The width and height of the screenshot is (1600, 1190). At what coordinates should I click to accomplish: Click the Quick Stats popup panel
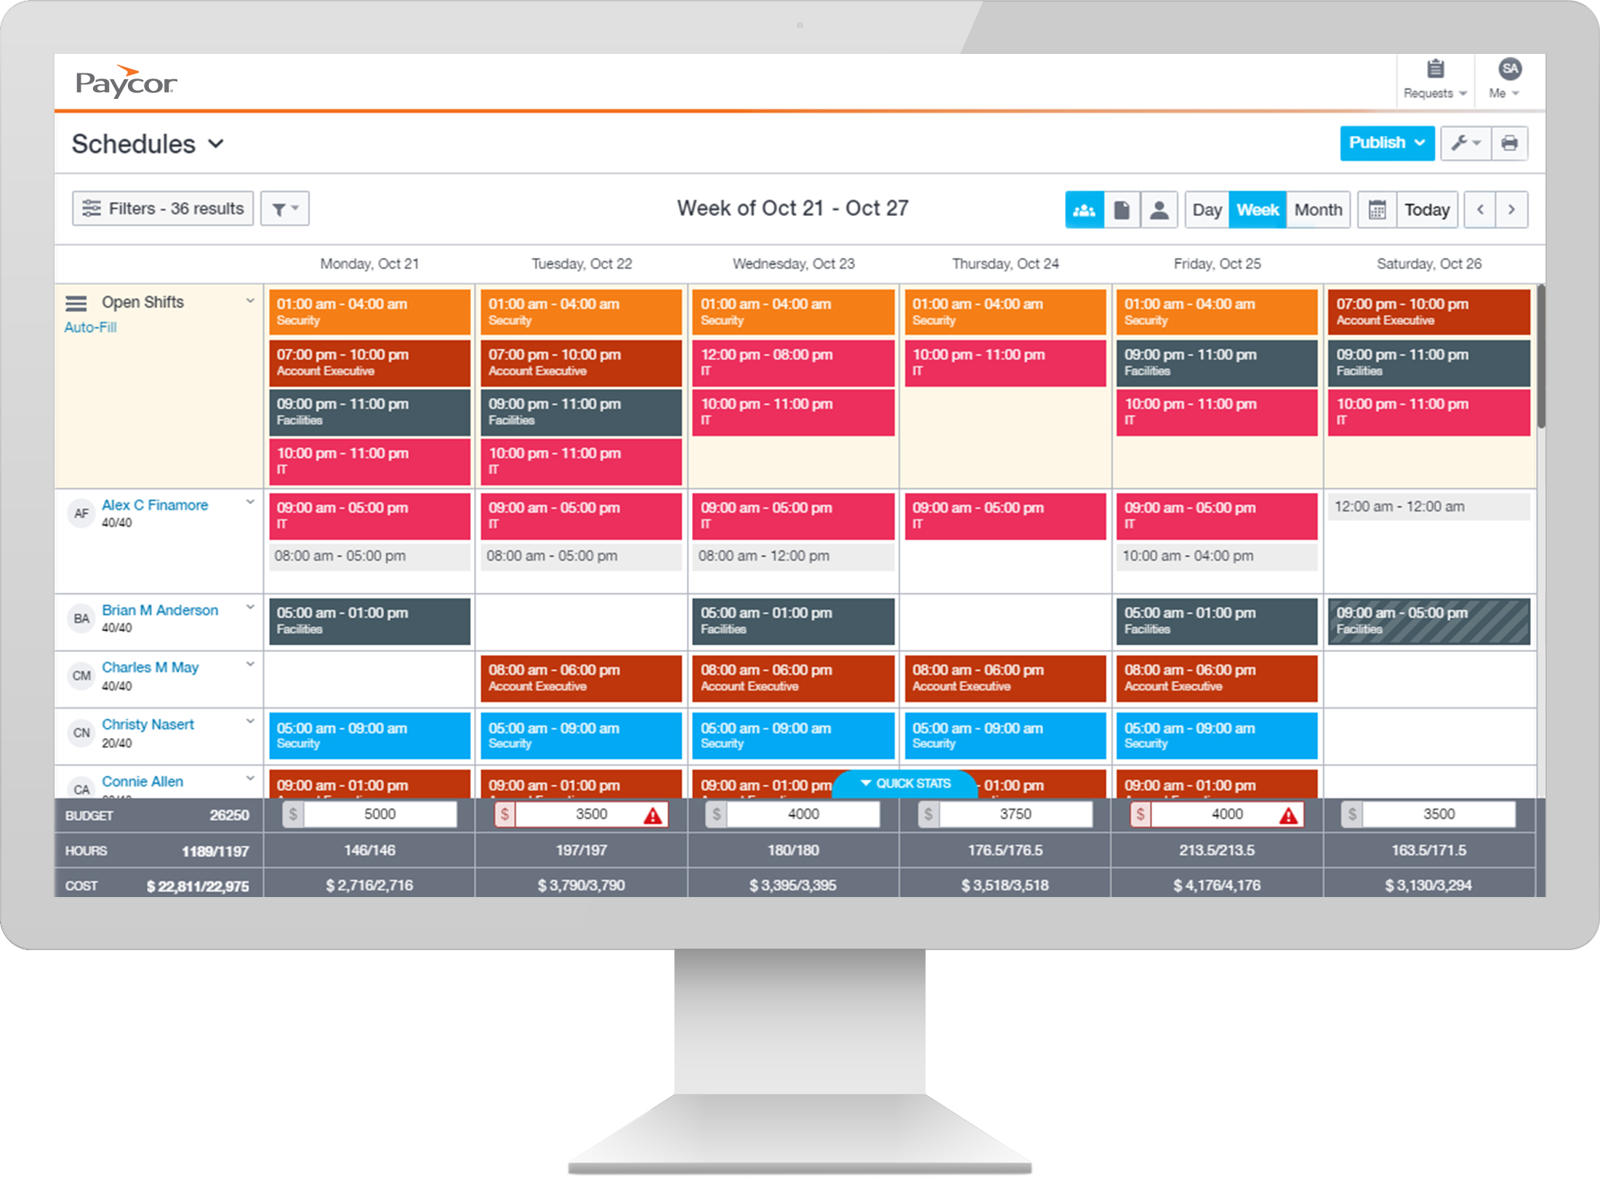click(917, 782)
